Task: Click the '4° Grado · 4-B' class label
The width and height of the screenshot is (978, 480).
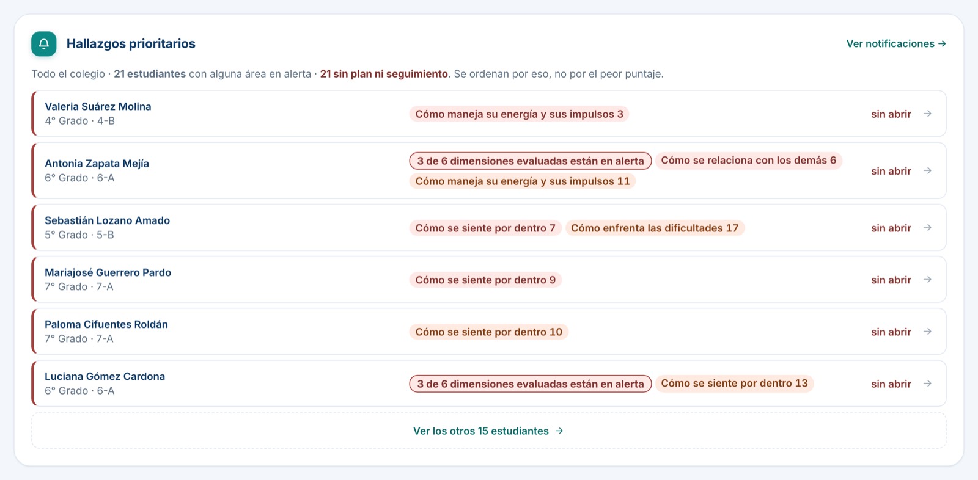Action: pos(79,121)
